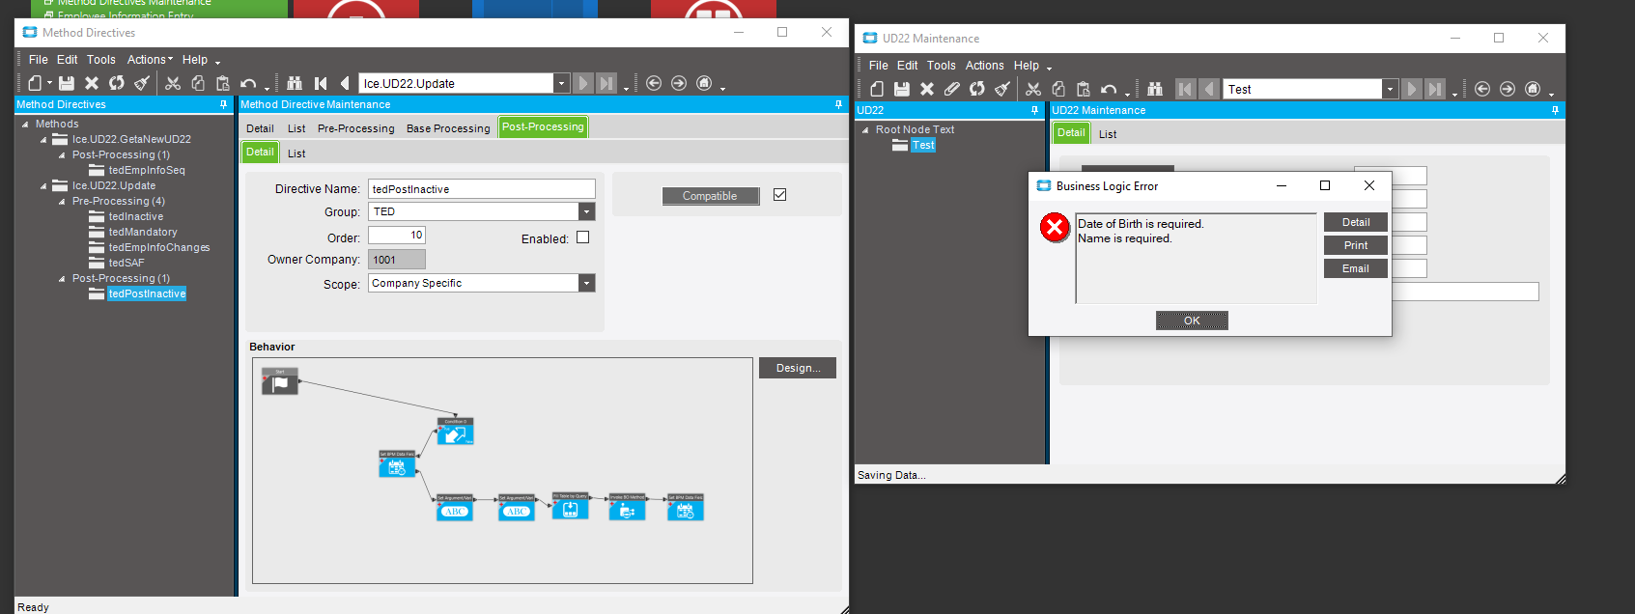The width and height of the screenshot is (1635, 614).
Task: Collapse the Ice.UD22.GetaNewUD22 tree node
Action: click(x=43, y=140)
